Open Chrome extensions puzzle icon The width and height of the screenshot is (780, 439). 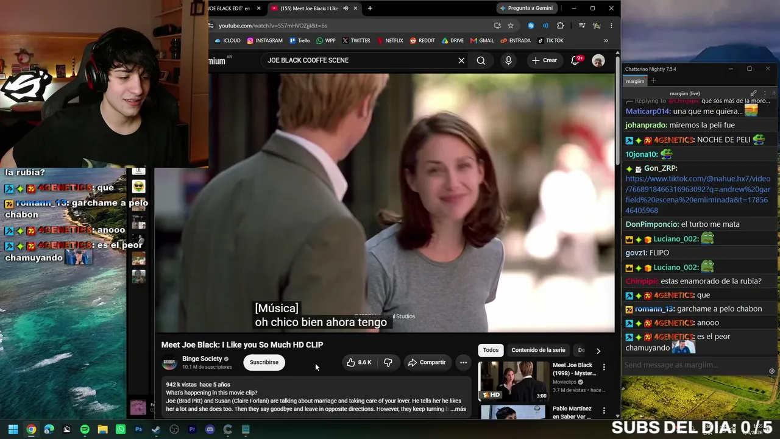click(x=561, y=26)
